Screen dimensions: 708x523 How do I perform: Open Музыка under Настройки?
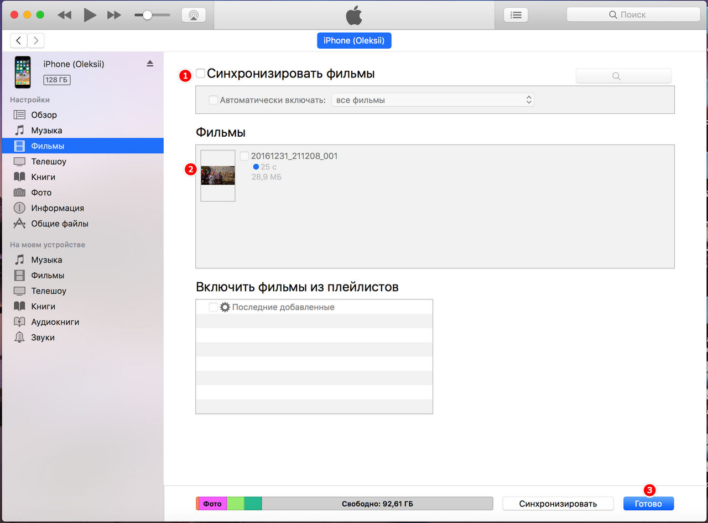[x=82, y=131]
